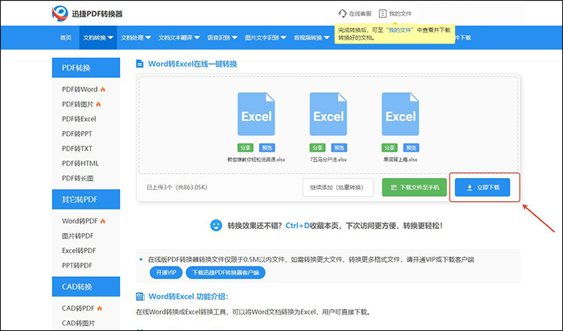
Task: Open the 文档文本翻译 dropdown
Action: [x=179, y=38]
